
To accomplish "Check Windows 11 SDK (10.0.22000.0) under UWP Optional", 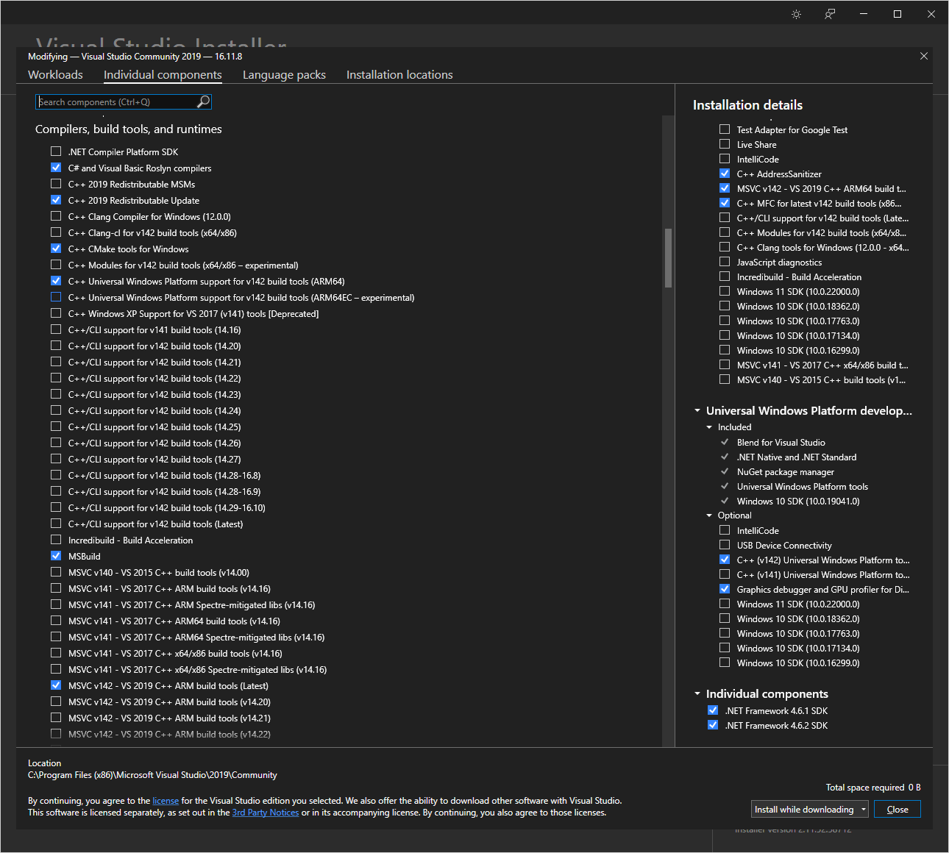I will click(x=725, y=604).
